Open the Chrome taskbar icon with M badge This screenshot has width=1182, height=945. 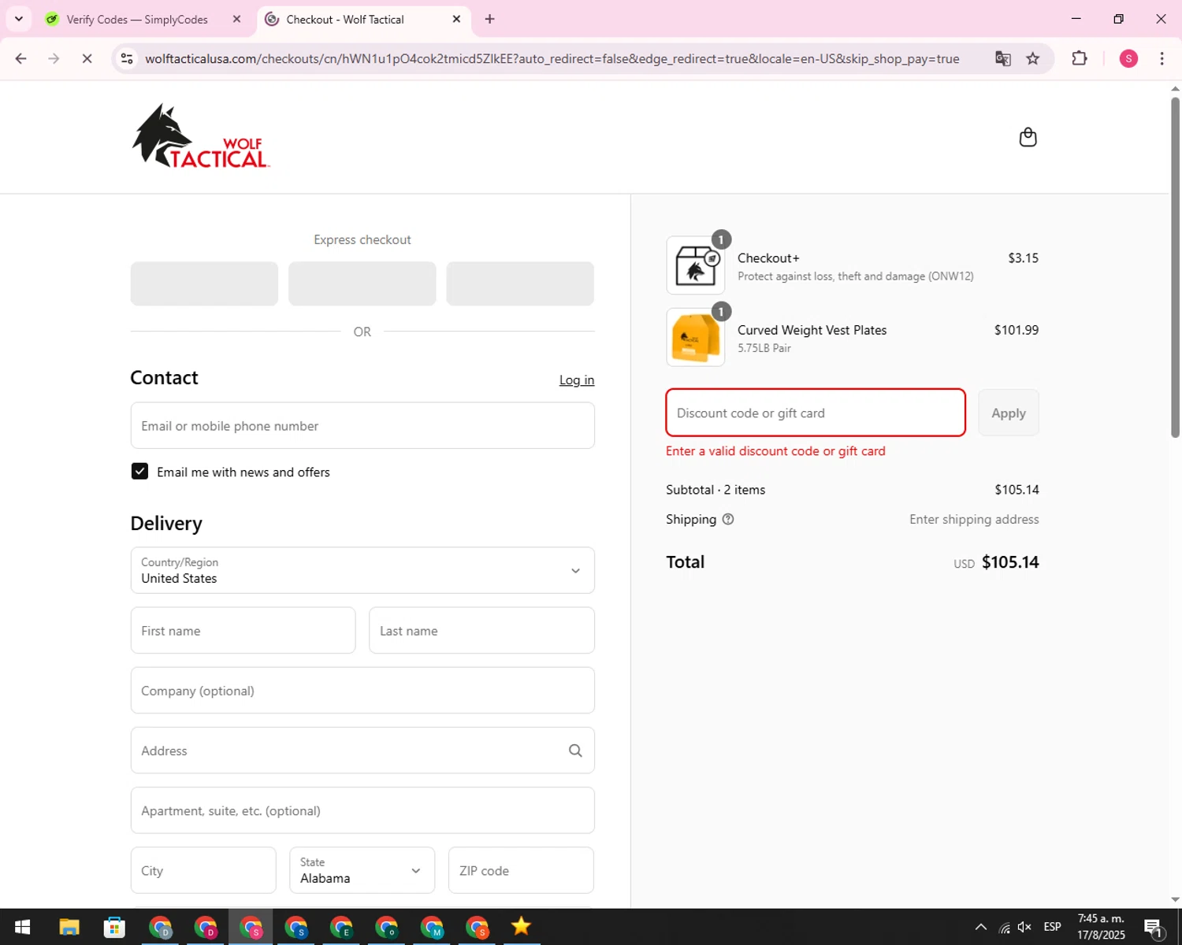[432, 927]
